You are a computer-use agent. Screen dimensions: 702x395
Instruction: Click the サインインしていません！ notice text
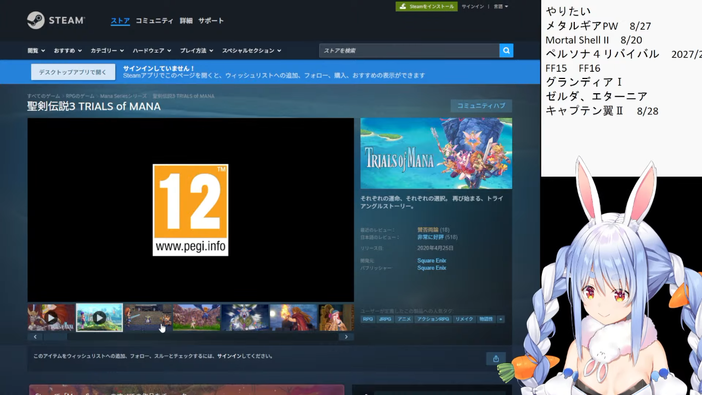pyautogui.click(x=159, y=69)
